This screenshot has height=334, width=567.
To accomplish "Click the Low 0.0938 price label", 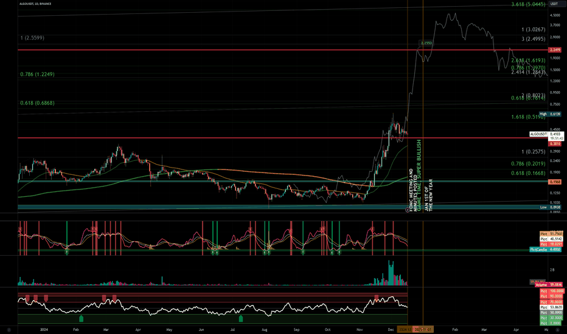I will pyautogui.click(x=549, y=207).
